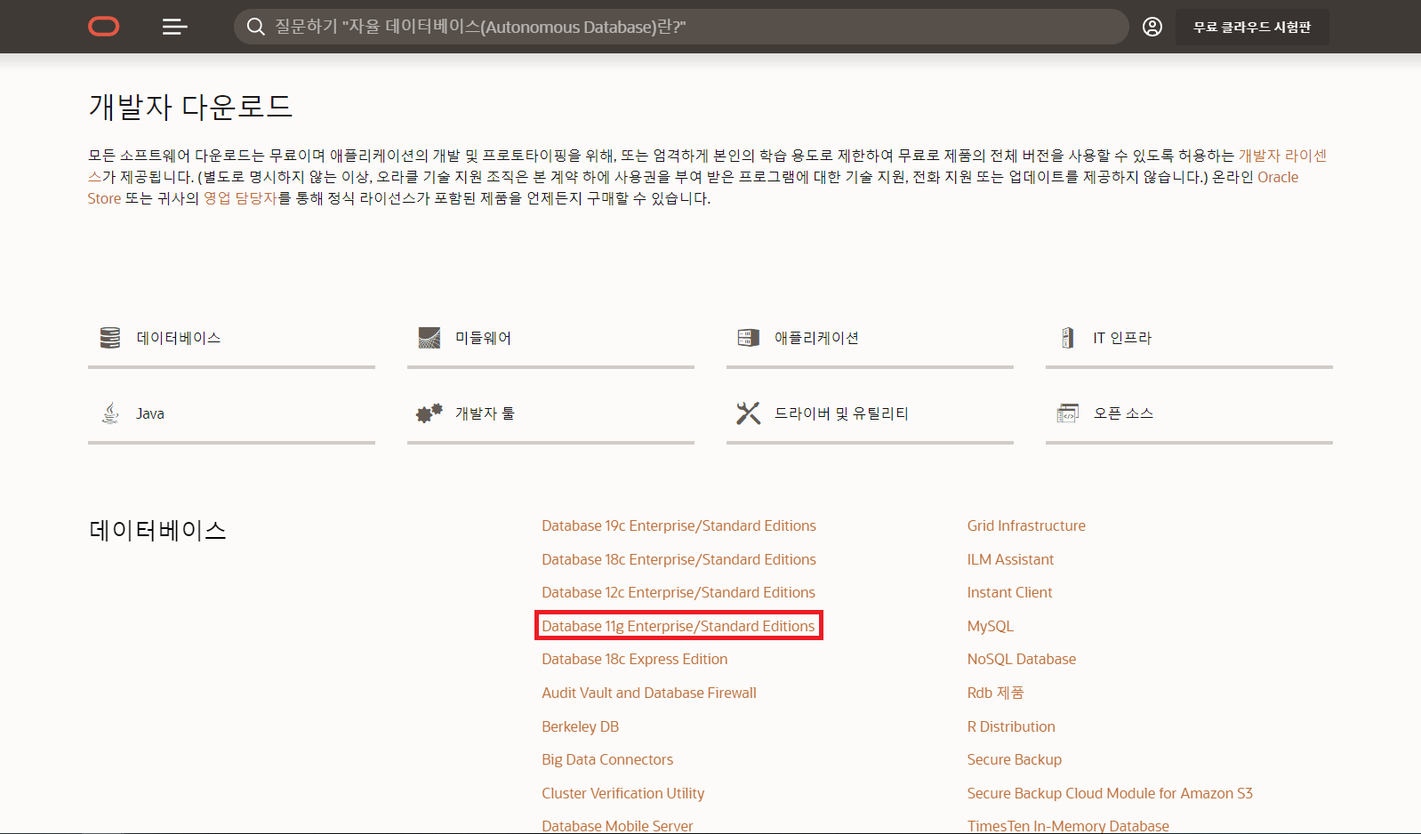1421x834 pixels.
Task: Click the Oracle logo icon
Action: (104, 27)
